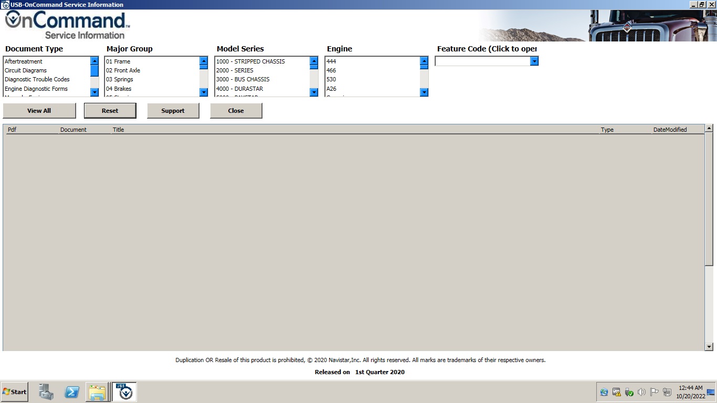The height and width of the screenshot is (403, 717).
Task: Click the speaker volume tray icon
Action: pyautogui.click(x=641, y=392)
